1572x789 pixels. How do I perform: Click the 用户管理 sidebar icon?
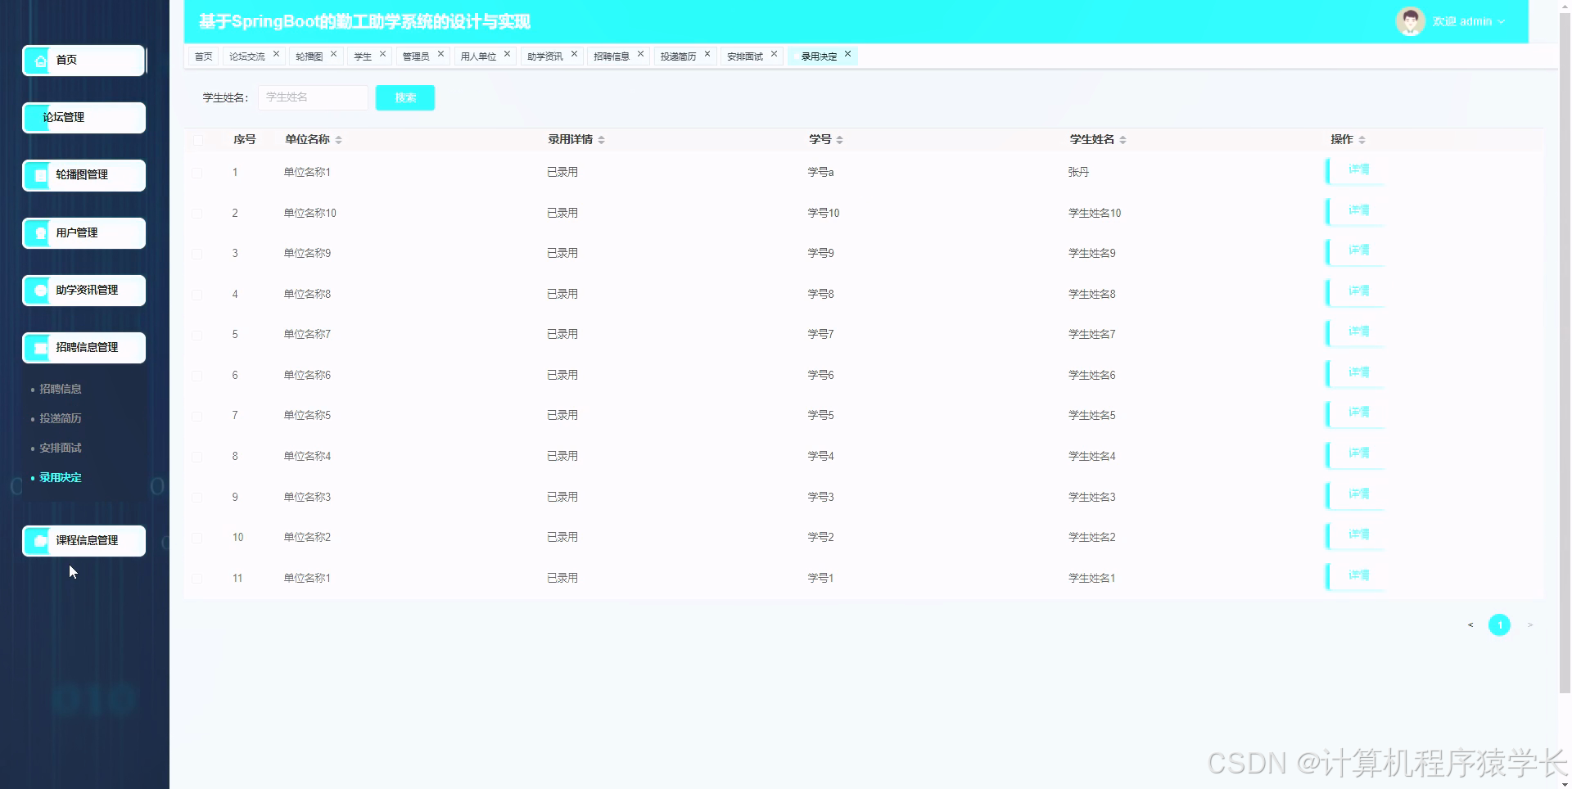click(x=40, y=233)
